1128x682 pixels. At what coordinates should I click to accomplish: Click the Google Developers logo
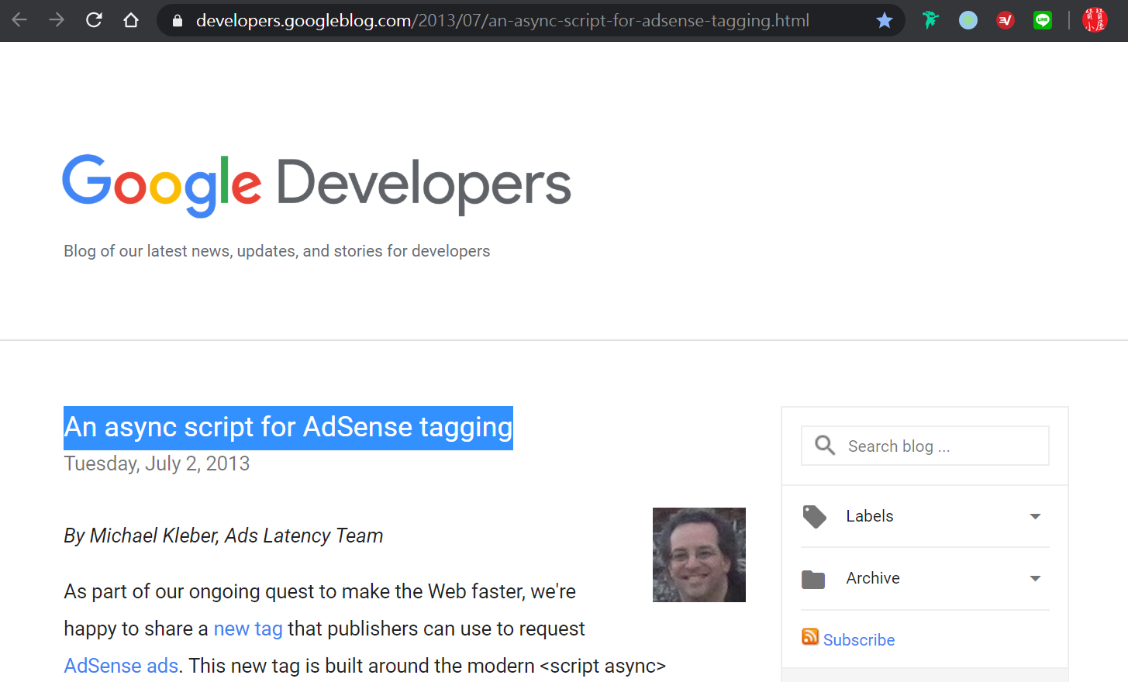(317, 185)
